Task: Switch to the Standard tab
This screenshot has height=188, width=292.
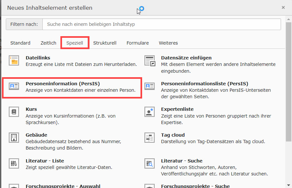Action: 20,43
